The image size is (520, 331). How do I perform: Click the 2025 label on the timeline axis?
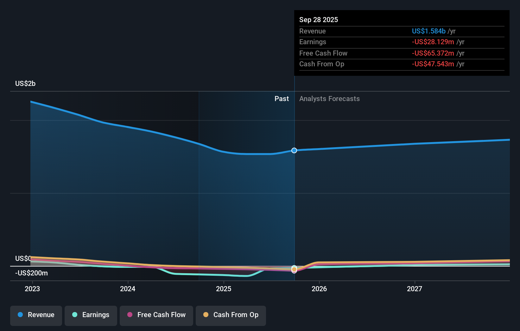224,288
